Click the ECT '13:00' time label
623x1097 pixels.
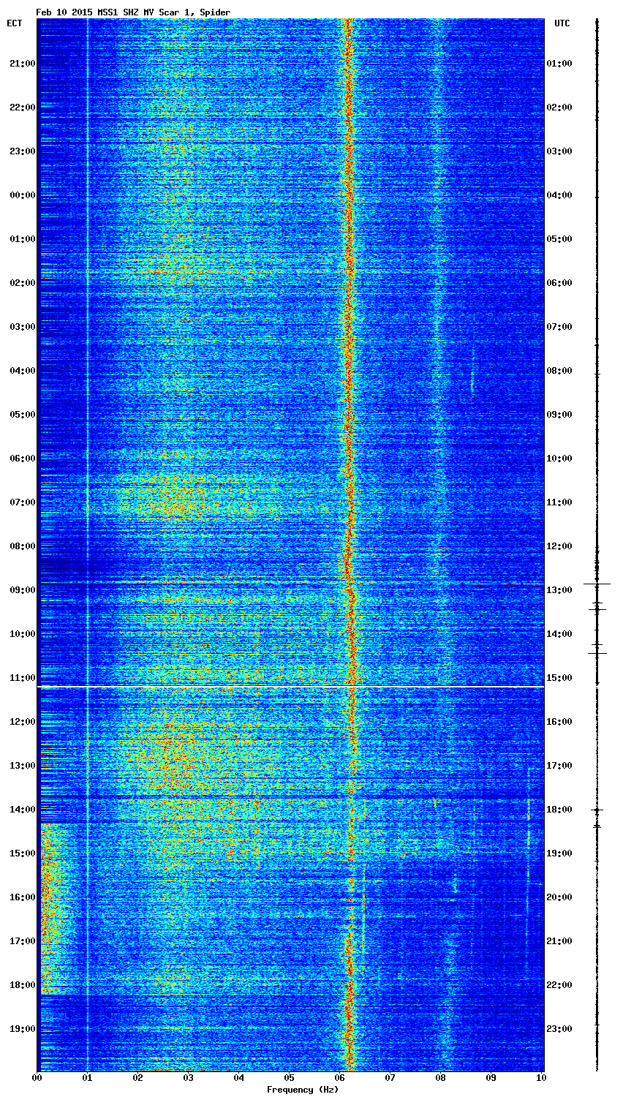22,766
